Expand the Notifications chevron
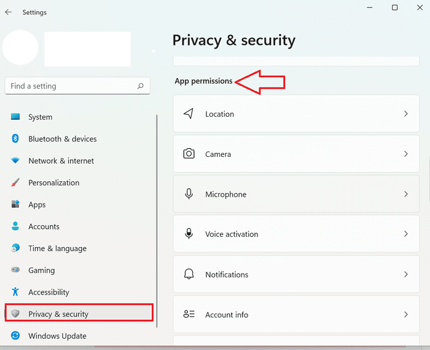 point(406,274)
